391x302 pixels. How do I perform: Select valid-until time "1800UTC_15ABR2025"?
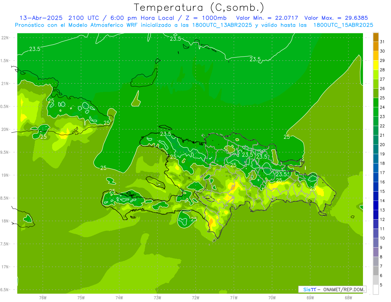click(x=343, y=25)
